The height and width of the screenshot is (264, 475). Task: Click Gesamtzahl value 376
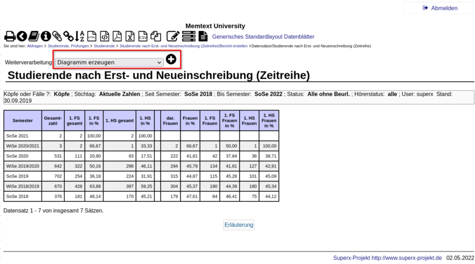58,196
